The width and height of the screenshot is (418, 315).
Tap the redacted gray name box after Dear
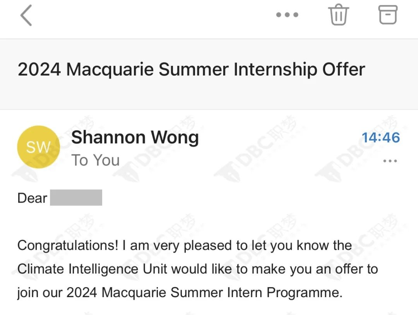[76, 198]
